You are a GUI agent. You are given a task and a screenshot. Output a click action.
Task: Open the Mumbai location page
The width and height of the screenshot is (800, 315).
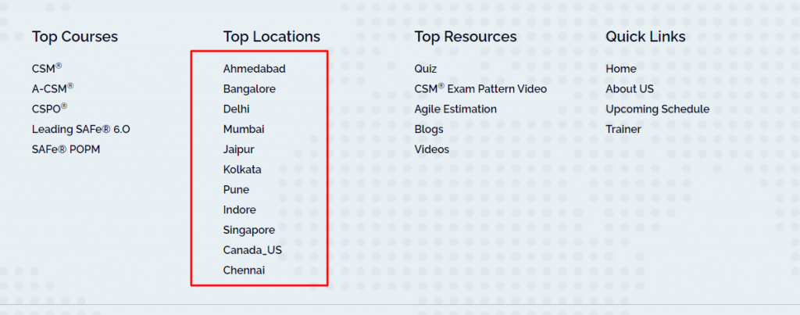(x=244, y=130)
